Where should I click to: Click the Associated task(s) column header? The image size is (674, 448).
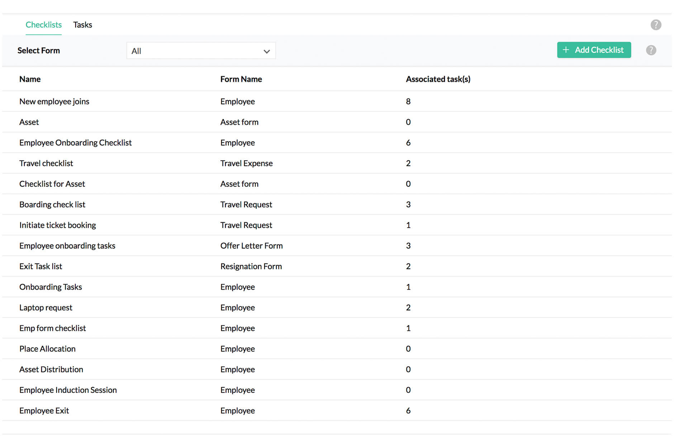(438, 79)
